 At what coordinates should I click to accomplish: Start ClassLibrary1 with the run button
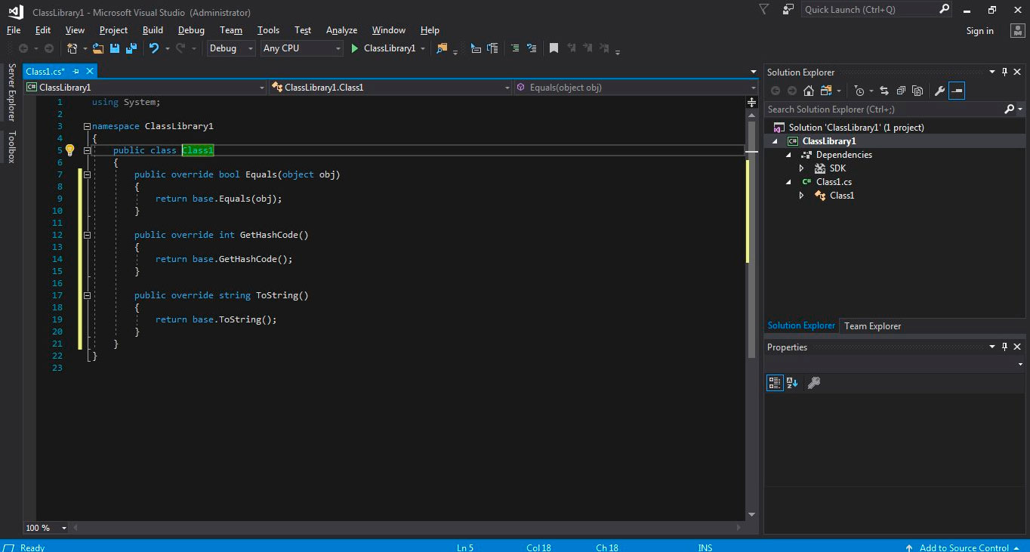(355, 48)
